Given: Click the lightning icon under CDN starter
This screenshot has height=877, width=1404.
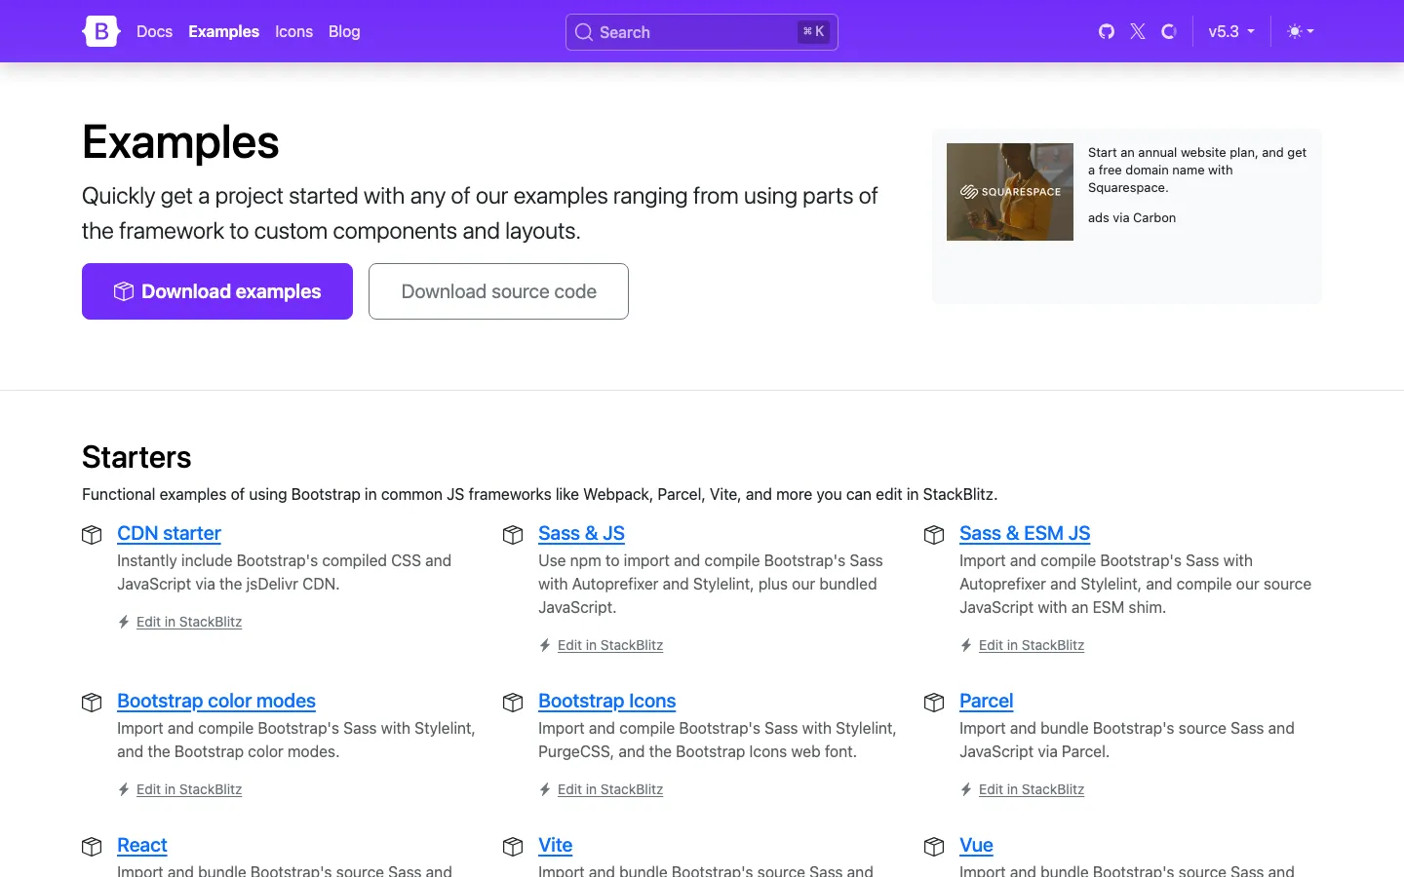Looking at the screenshot, I should (x=124, y=622).
